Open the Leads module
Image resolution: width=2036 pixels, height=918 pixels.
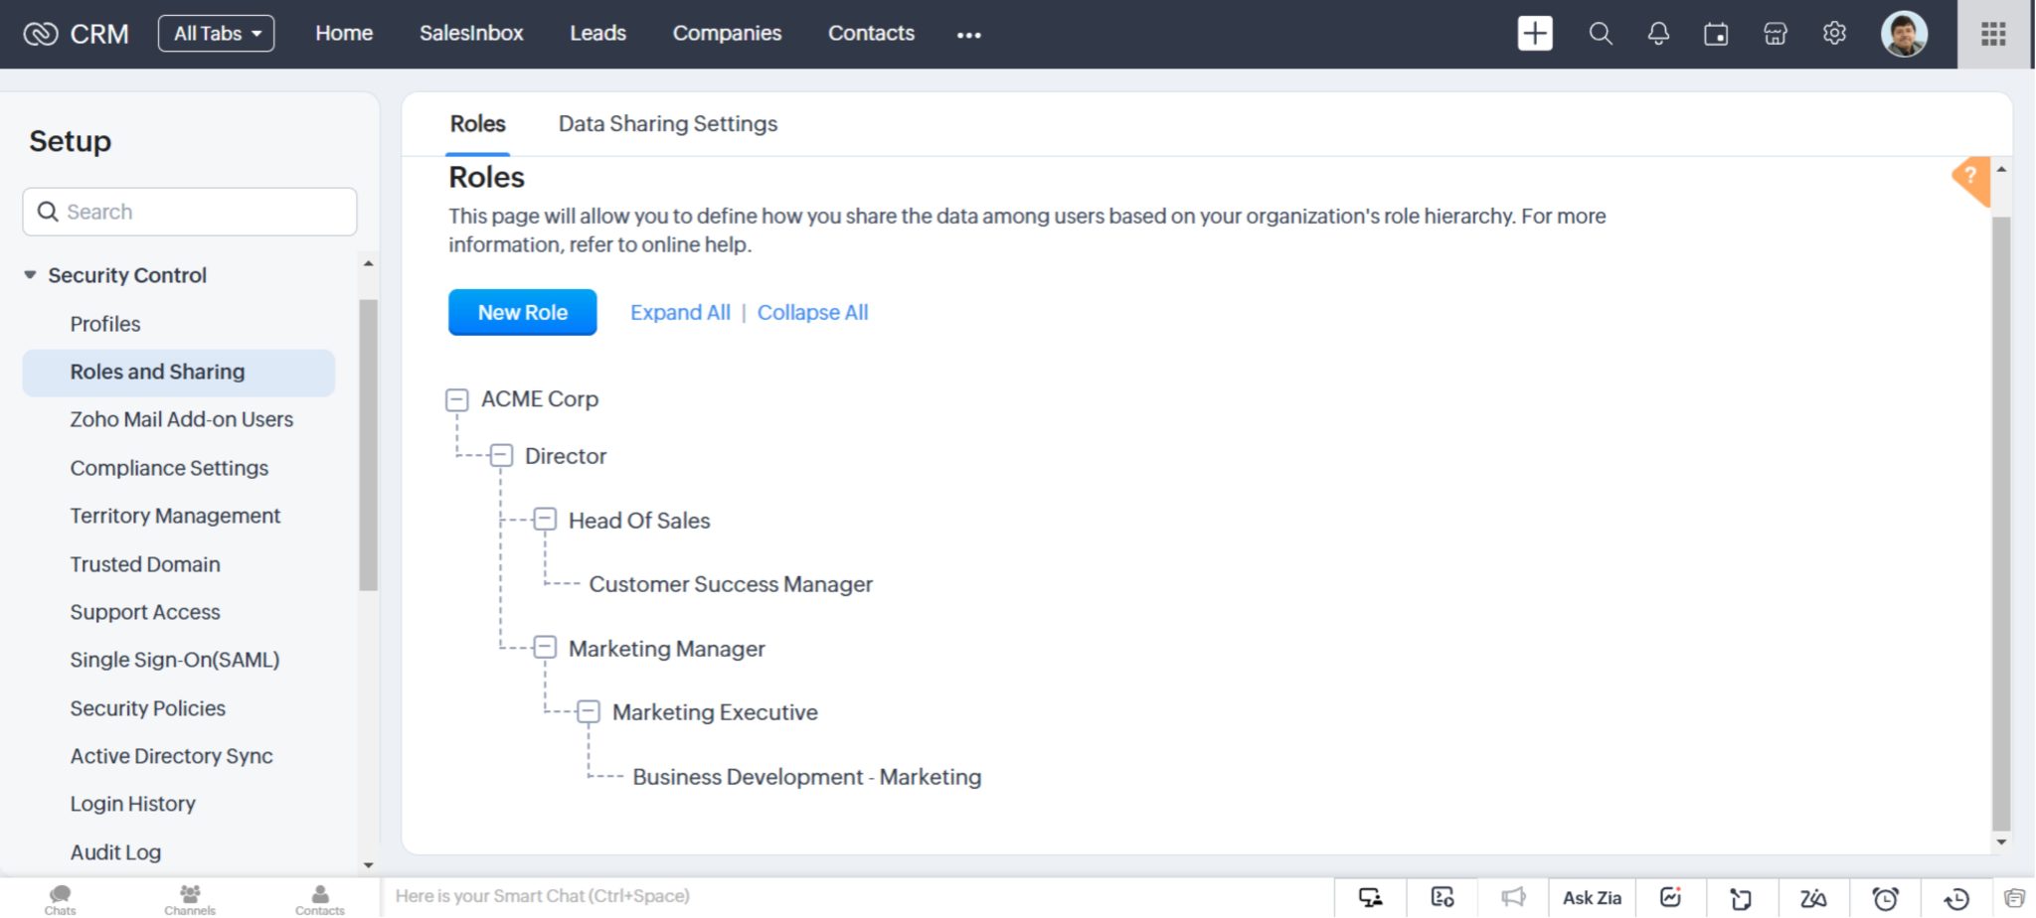(596, 33)
